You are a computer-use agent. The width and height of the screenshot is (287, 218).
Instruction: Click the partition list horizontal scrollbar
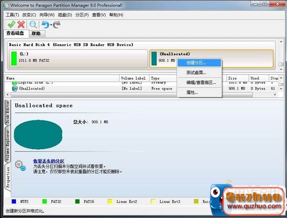pyautogui.click(x=132, y=95)
